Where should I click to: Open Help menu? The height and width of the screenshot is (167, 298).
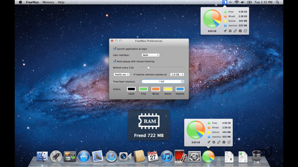[61, 2]
